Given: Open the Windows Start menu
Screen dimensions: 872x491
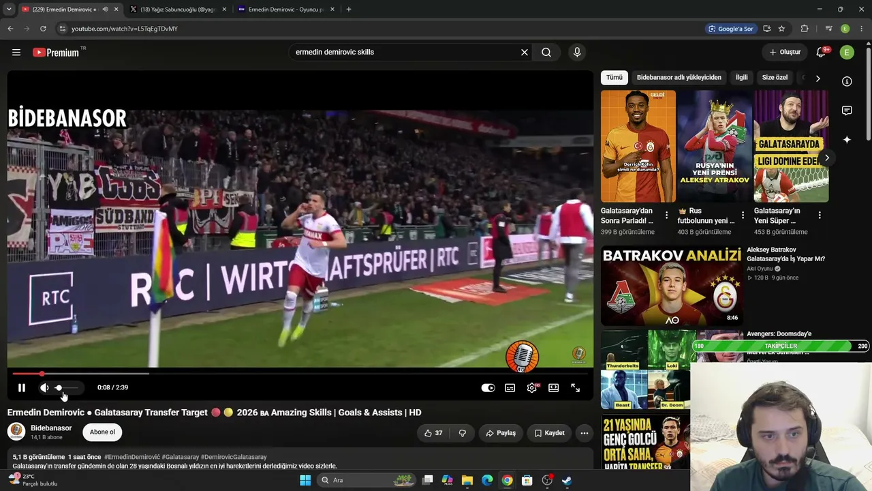Looking at the screenshot, I should pyautogui.click(x=305, y=480).
